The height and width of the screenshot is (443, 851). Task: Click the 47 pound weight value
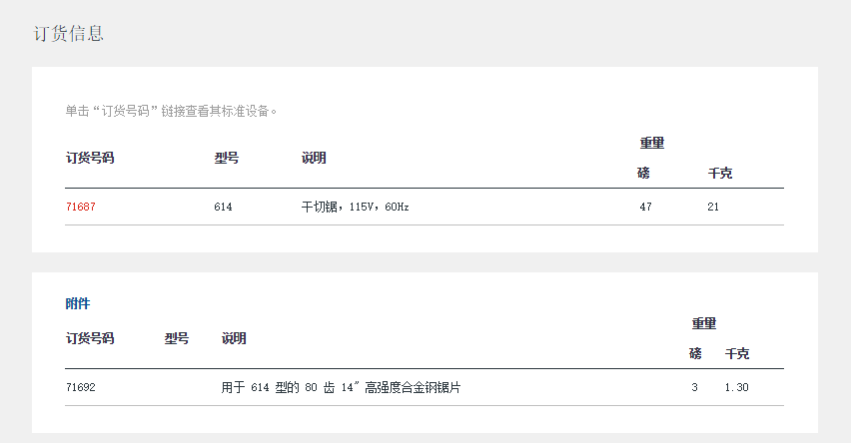click(x=645, y=207)
